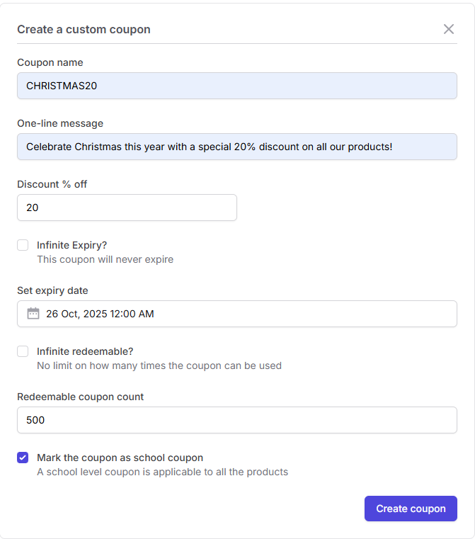Enable the Infinite Expiry checkbox
Image resolution: width=475 pixels, height=539 pixels.
(23, 245)
